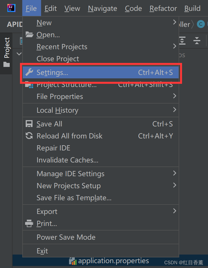
Task: Click the Expand All folds toolbar icon
Action: click(x=182, y=41)
